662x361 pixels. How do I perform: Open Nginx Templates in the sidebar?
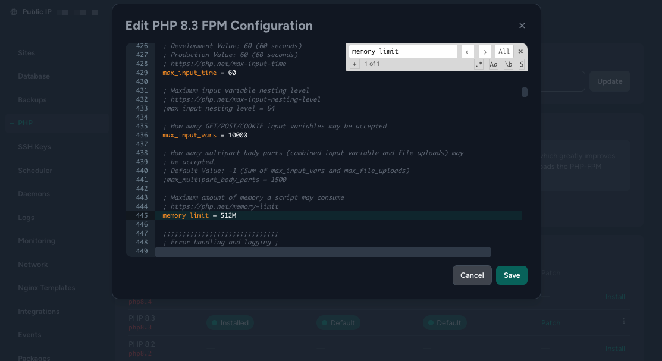46,287
